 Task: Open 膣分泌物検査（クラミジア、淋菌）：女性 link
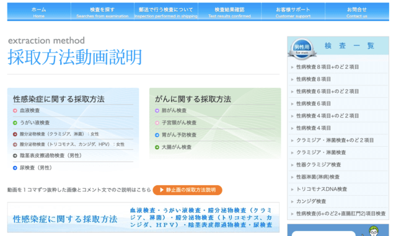point(59,134)
